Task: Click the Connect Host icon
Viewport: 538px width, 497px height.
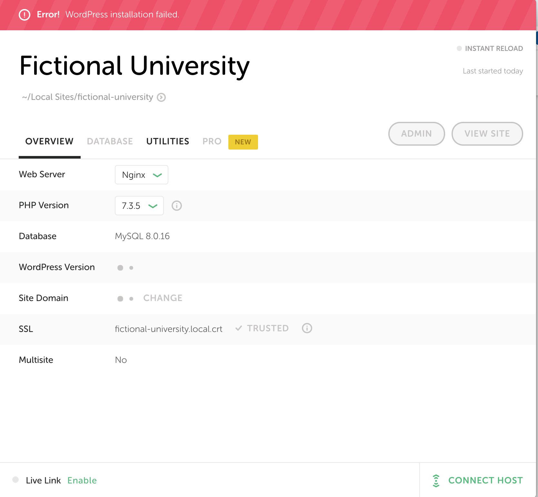Action: click(x=436, y=481)
